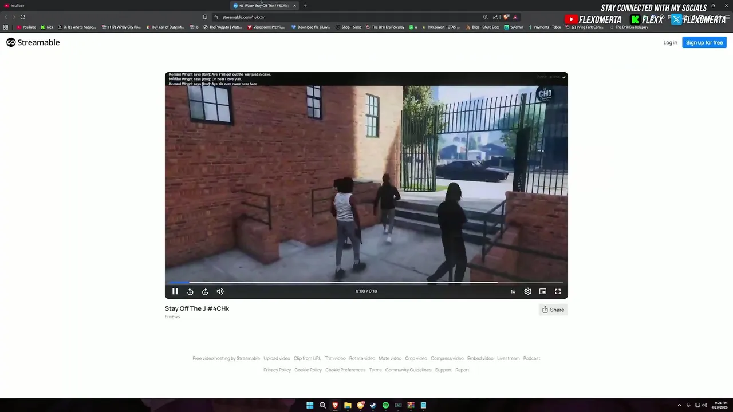Open Spotify from the taskbar
Image resolution: width=733 pixels, height=412 pixels.
click(385, 405)
